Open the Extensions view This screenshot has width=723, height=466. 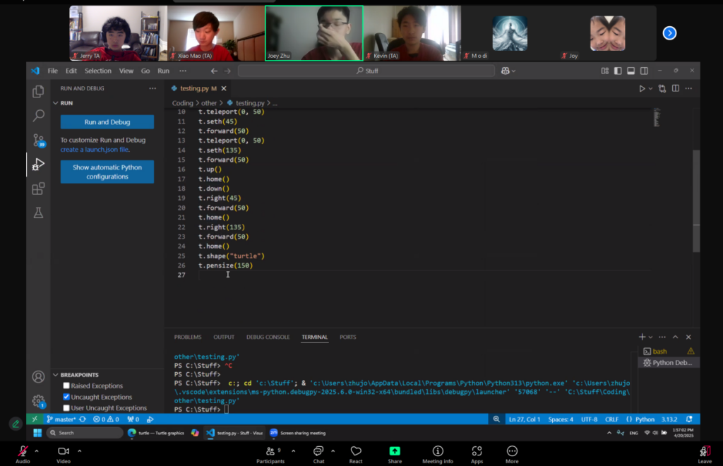click(38, 189)
